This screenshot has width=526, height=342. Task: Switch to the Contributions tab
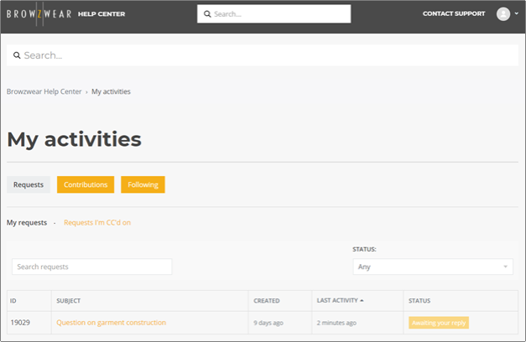click(x=86, y=184)
